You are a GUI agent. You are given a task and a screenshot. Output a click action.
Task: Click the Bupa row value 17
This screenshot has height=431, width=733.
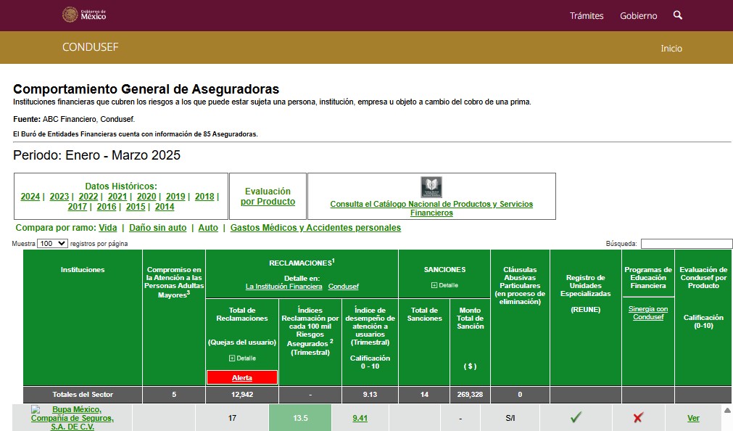232,418
